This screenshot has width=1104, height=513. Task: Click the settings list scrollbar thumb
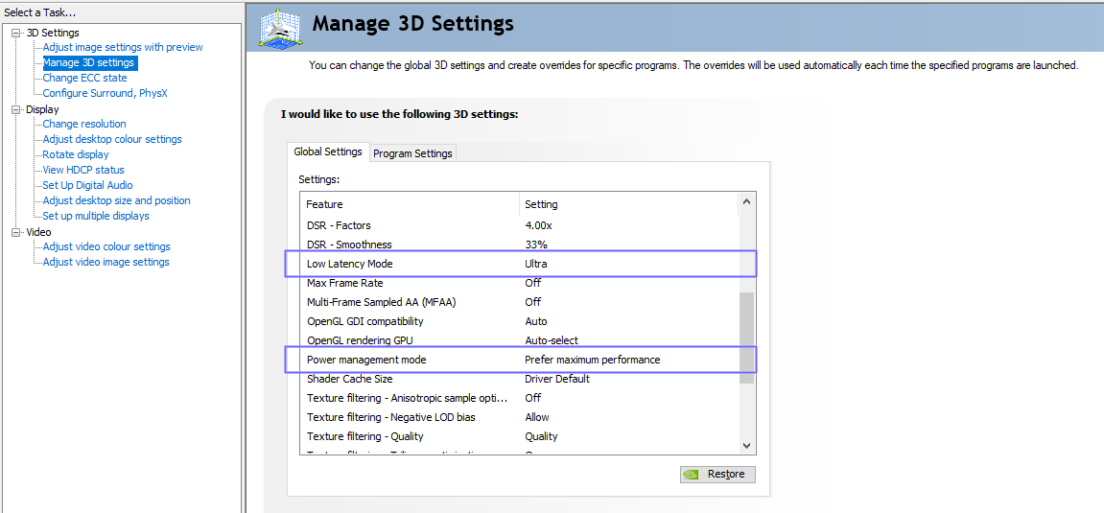coord(746,338)
